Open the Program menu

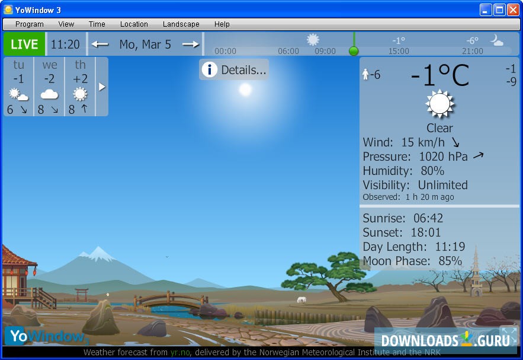point(30,24)
